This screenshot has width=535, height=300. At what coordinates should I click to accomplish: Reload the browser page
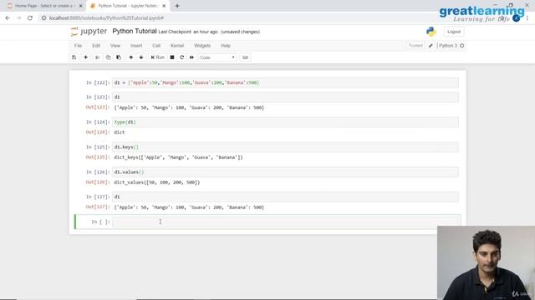click(30, 18)
